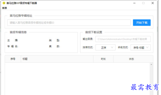
Task: Click the 集数 label
Action: [x=54, y=46]
